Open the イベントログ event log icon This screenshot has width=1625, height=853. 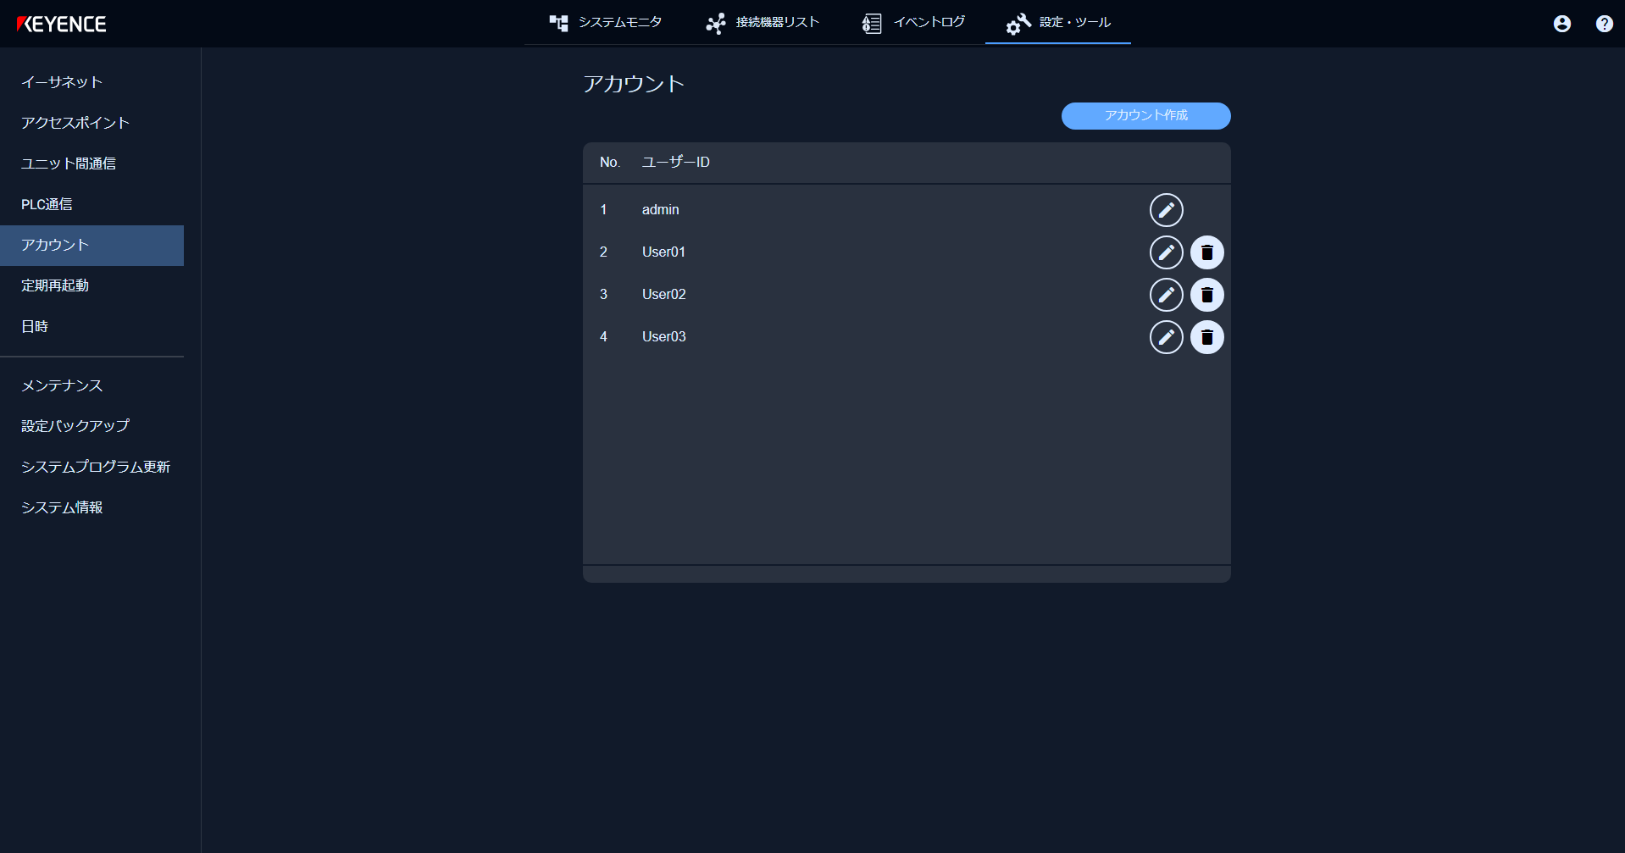point(871,23)
